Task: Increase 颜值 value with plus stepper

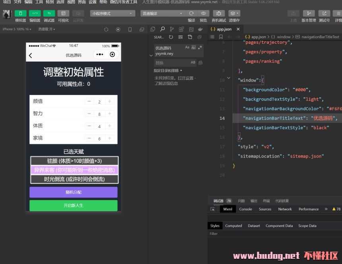Action: coord(109,101)
